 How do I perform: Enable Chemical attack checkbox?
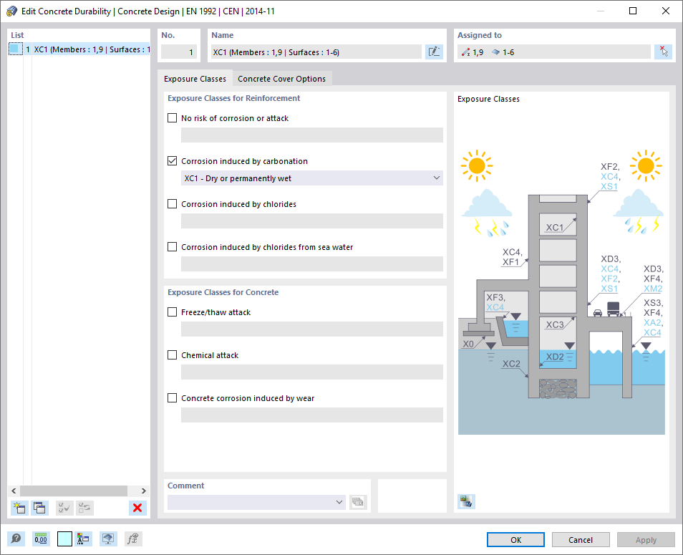point(173,355)
